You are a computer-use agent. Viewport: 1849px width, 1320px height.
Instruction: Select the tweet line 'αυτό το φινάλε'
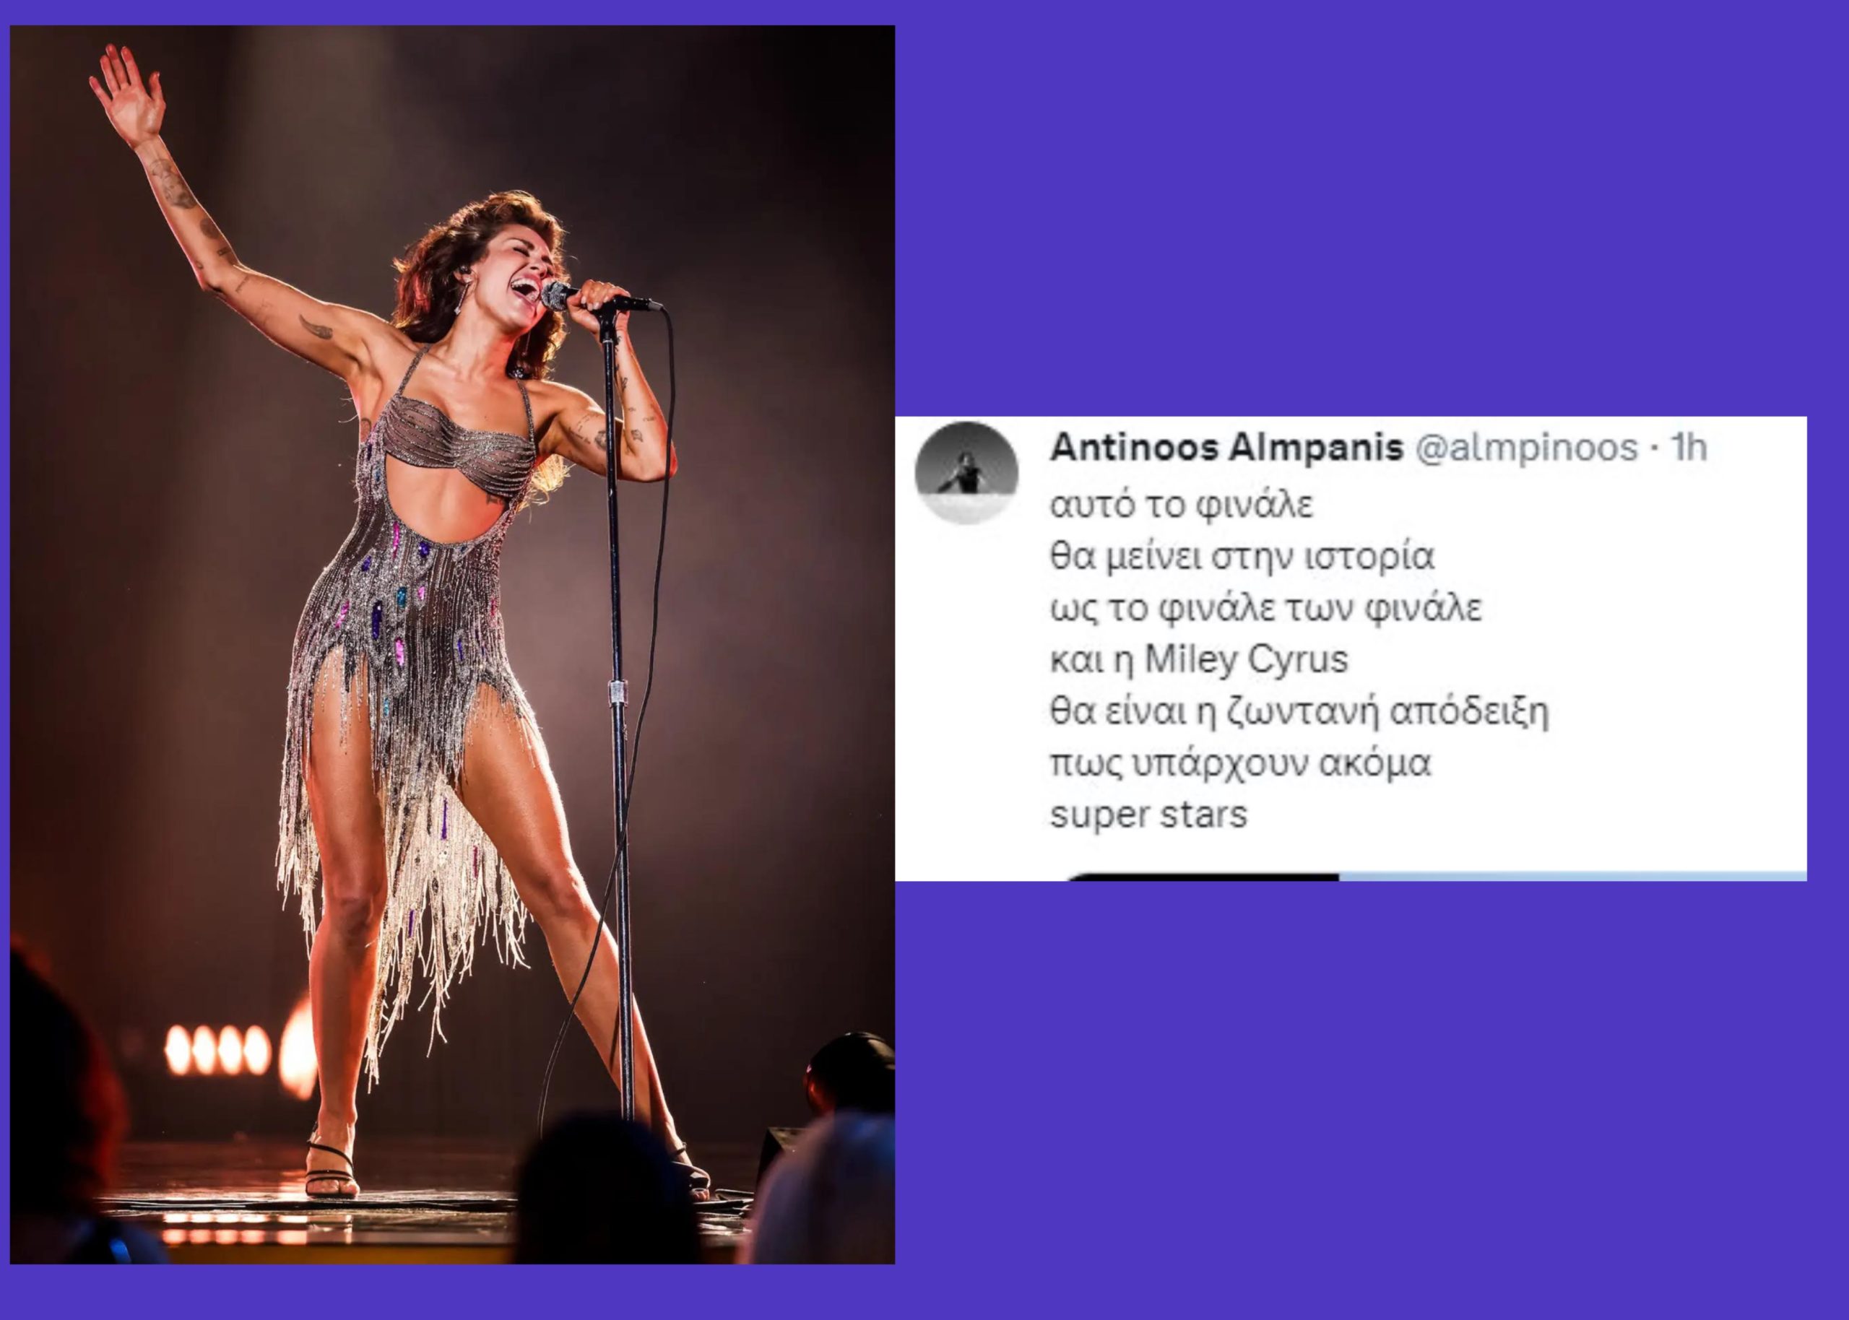[1182, 505]
